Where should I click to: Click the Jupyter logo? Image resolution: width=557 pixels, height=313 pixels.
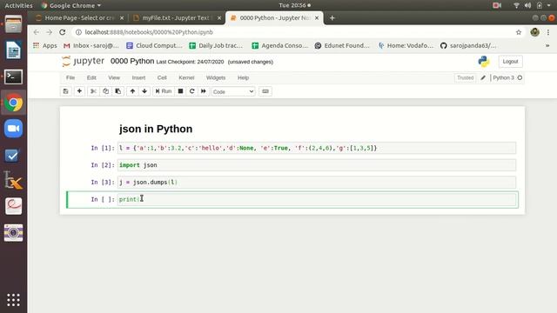coord(84,61)
